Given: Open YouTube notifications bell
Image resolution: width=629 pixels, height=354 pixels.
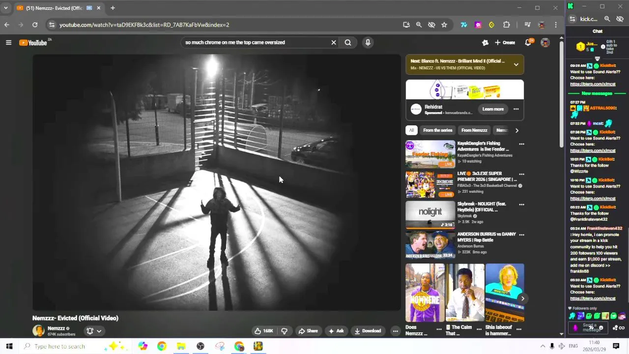Looking at the screenshot, I should (528, 43).
